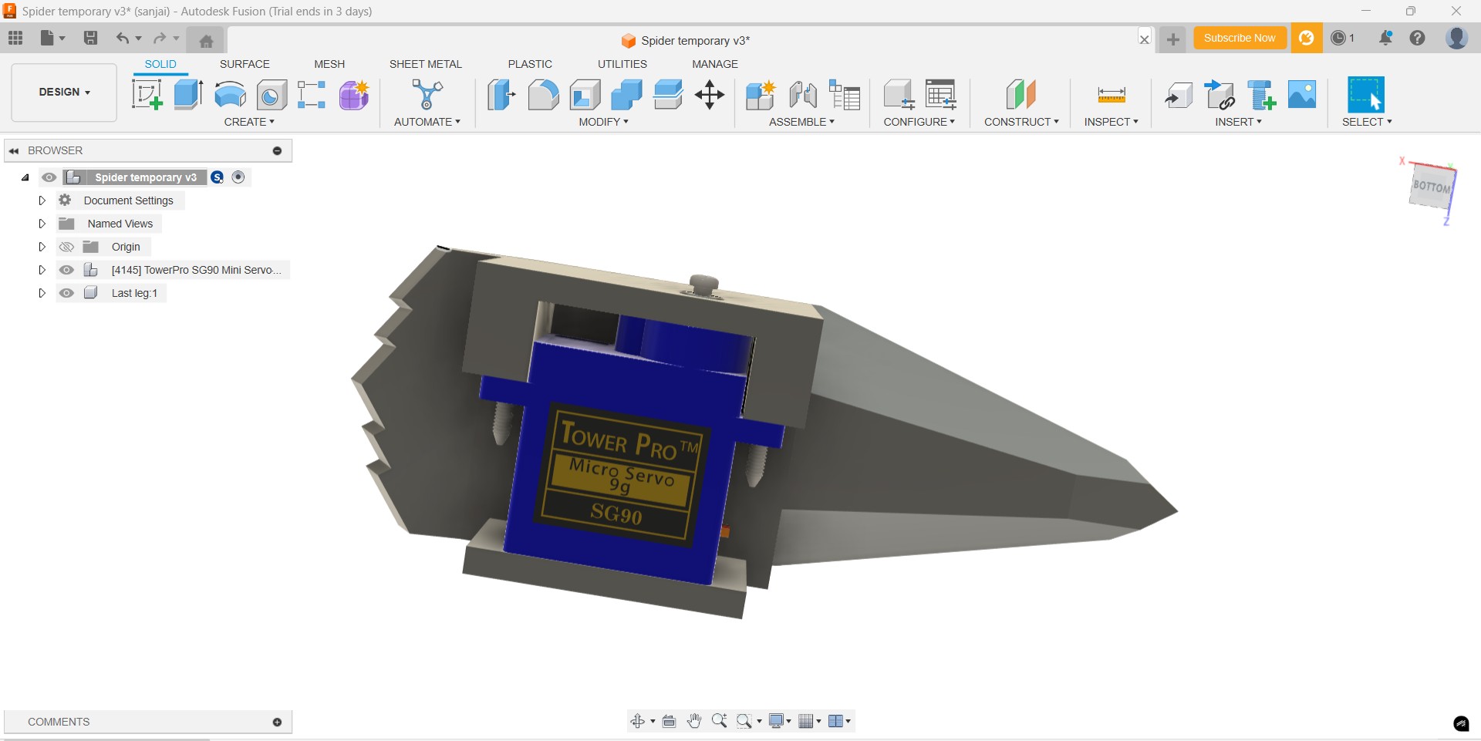Image resolution: width=1481 pixels, height=741 pixels.
Task: Expand the Origin folder
Action: 42,247
